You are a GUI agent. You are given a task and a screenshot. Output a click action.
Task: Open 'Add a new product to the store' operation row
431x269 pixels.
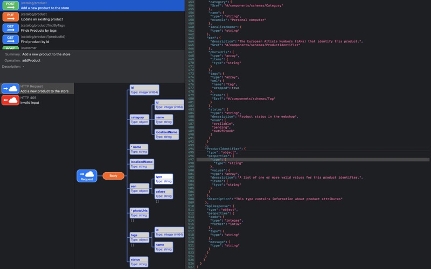pos(92,5)
